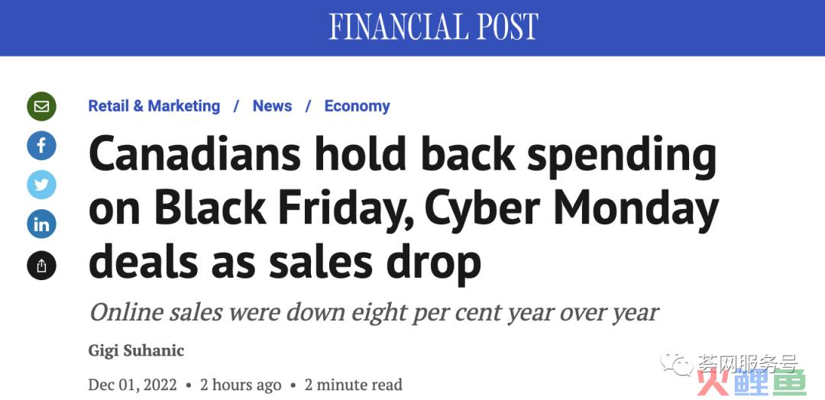The width and height of the screenshot is (825, 400).
Task: Open the black share options icon
Action: coord(41,266)
